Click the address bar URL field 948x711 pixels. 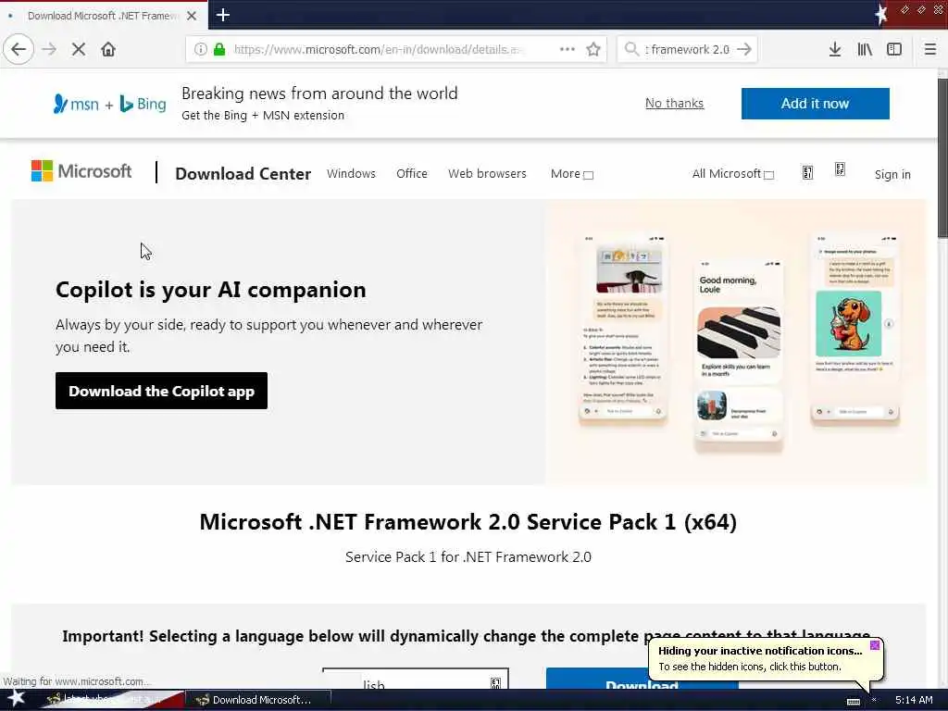[x=380, y=49]
